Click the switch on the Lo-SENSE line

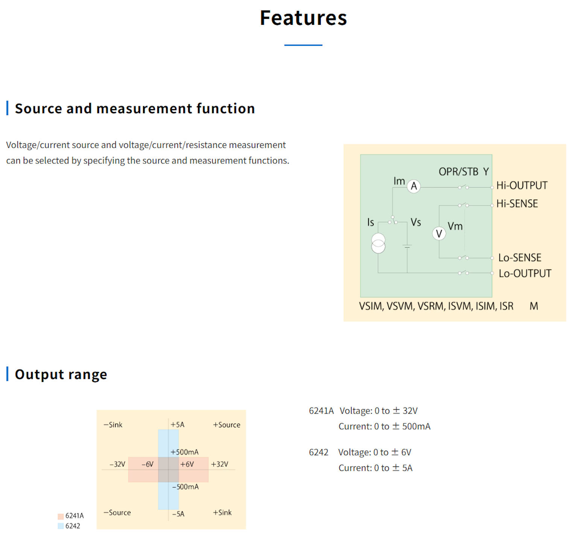[463, 258]
